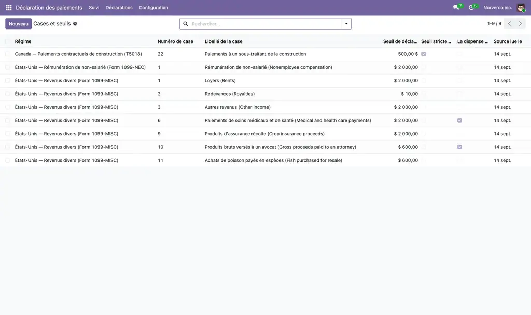
Task: Click the Redevances (Royalties) label cell
Action: [230, 94]
